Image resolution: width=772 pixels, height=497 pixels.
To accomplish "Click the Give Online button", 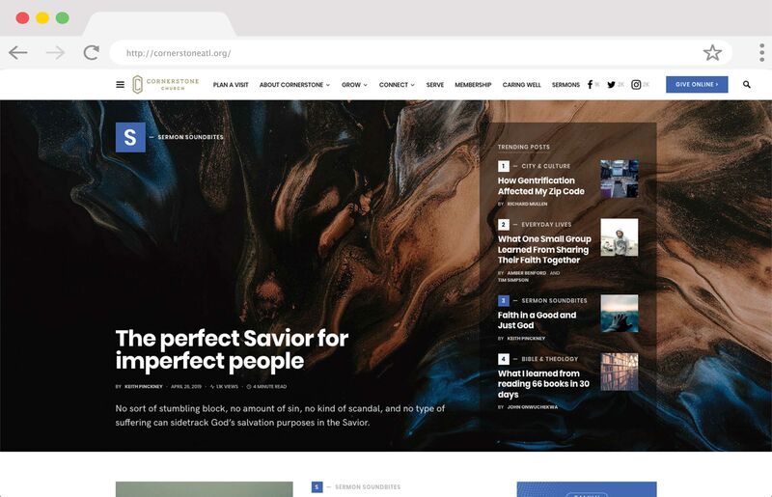I will pyautogui.click(x=697, y=85).
